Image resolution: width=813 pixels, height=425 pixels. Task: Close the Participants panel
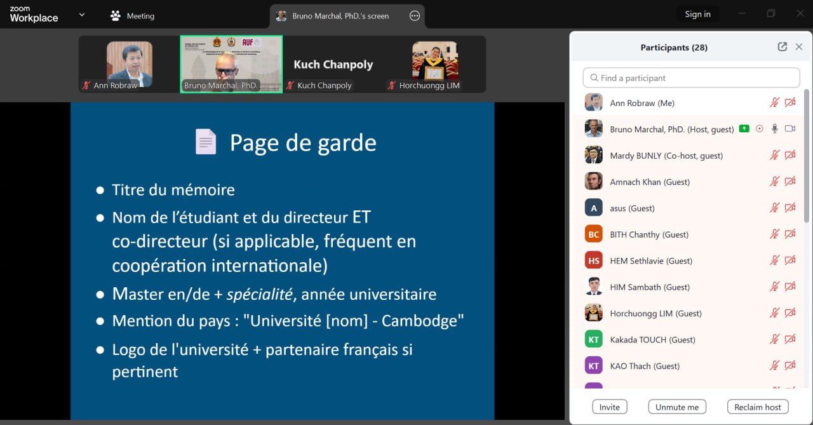point(799,47)
